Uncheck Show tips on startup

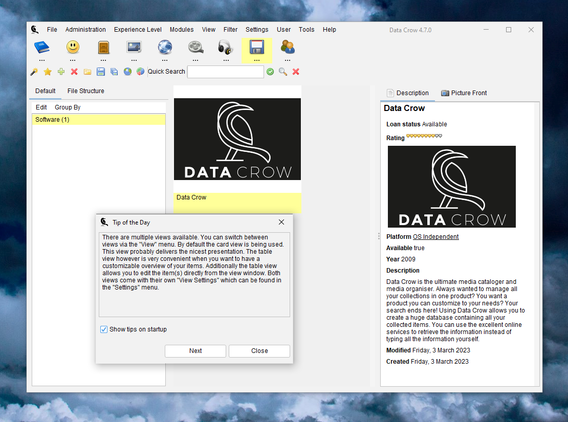[x=104, y=329]
